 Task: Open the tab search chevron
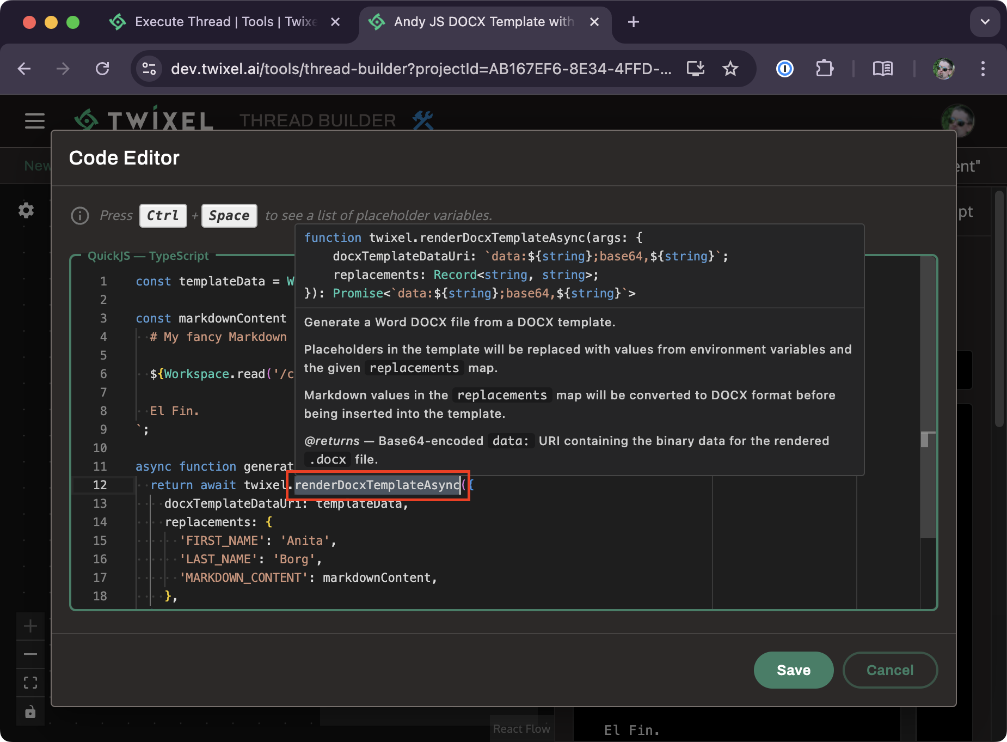point(985,22)
